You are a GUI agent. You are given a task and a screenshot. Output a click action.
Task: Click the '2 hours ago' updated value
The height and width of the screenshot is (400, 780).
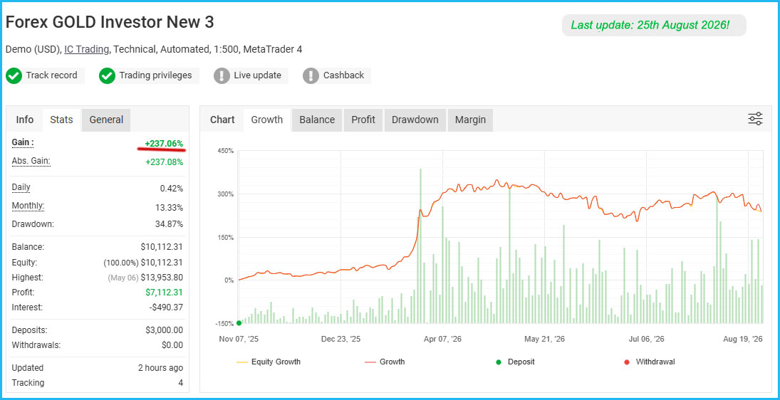click(x=160, y=368)
